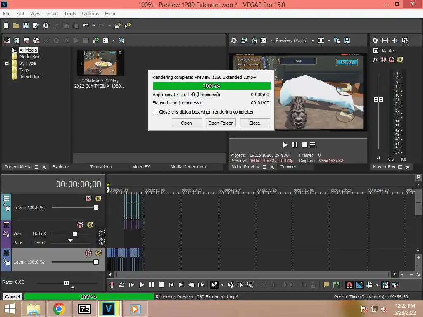Viewport: 423px width, 317px height.
Task: Open a project with the folder icon
Action: 16,26
